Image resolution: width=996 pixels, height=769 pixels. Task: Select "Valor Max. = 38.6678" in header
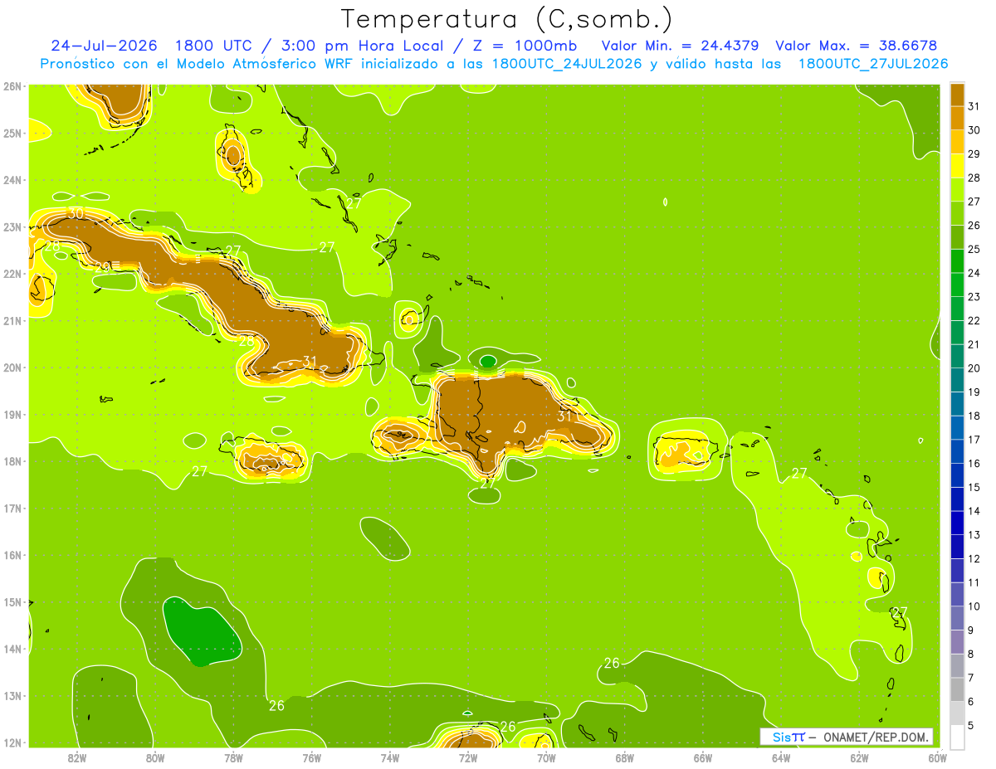pos(856,45)
